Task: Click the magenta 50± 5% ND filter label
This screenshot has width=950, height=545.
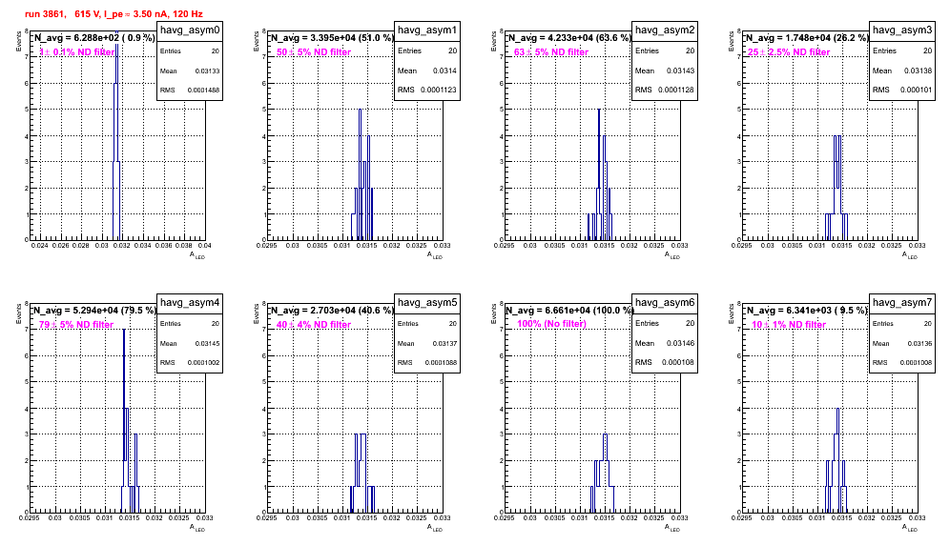Action: 314,52
